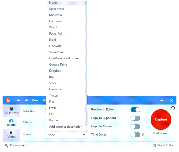Click the Open Editor button
The width and height of the screenshot is (179, 152).
163,145
